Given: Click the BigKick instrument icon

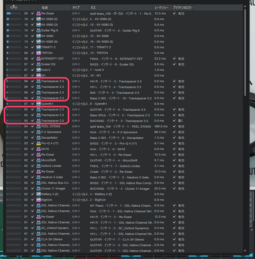Looking at the screenshot, I should tap(39, 200).
